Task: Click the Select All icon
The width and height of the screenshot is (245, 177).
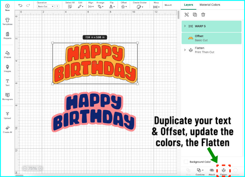Action: pos(70,7)
